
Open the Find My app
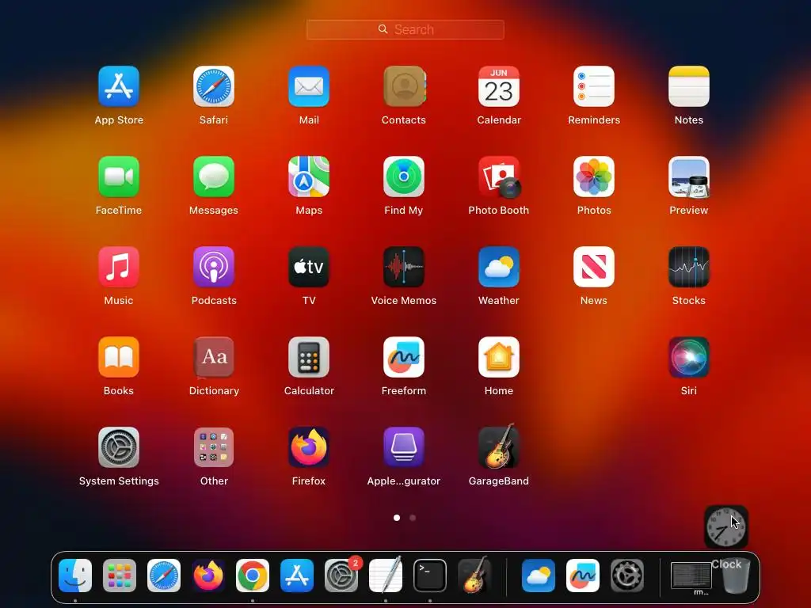(404, 177)
